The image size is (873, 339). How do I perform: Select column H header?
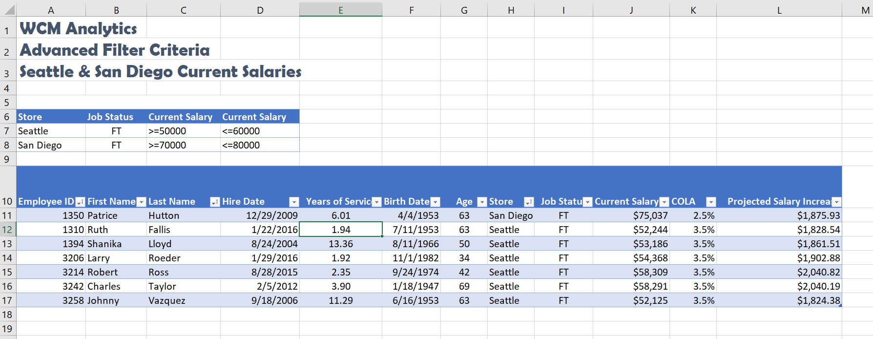click(x=511, y=10)
